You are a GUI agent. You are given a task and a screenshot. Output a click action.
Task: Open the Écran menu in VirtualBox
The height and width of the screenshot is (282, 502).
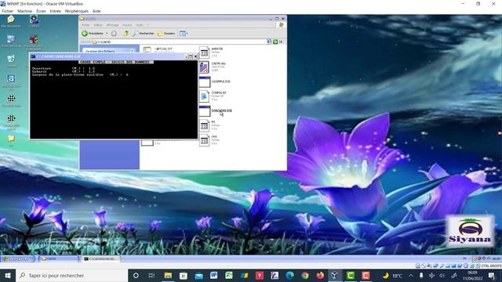pyautogui.click(x=41, y=11)
